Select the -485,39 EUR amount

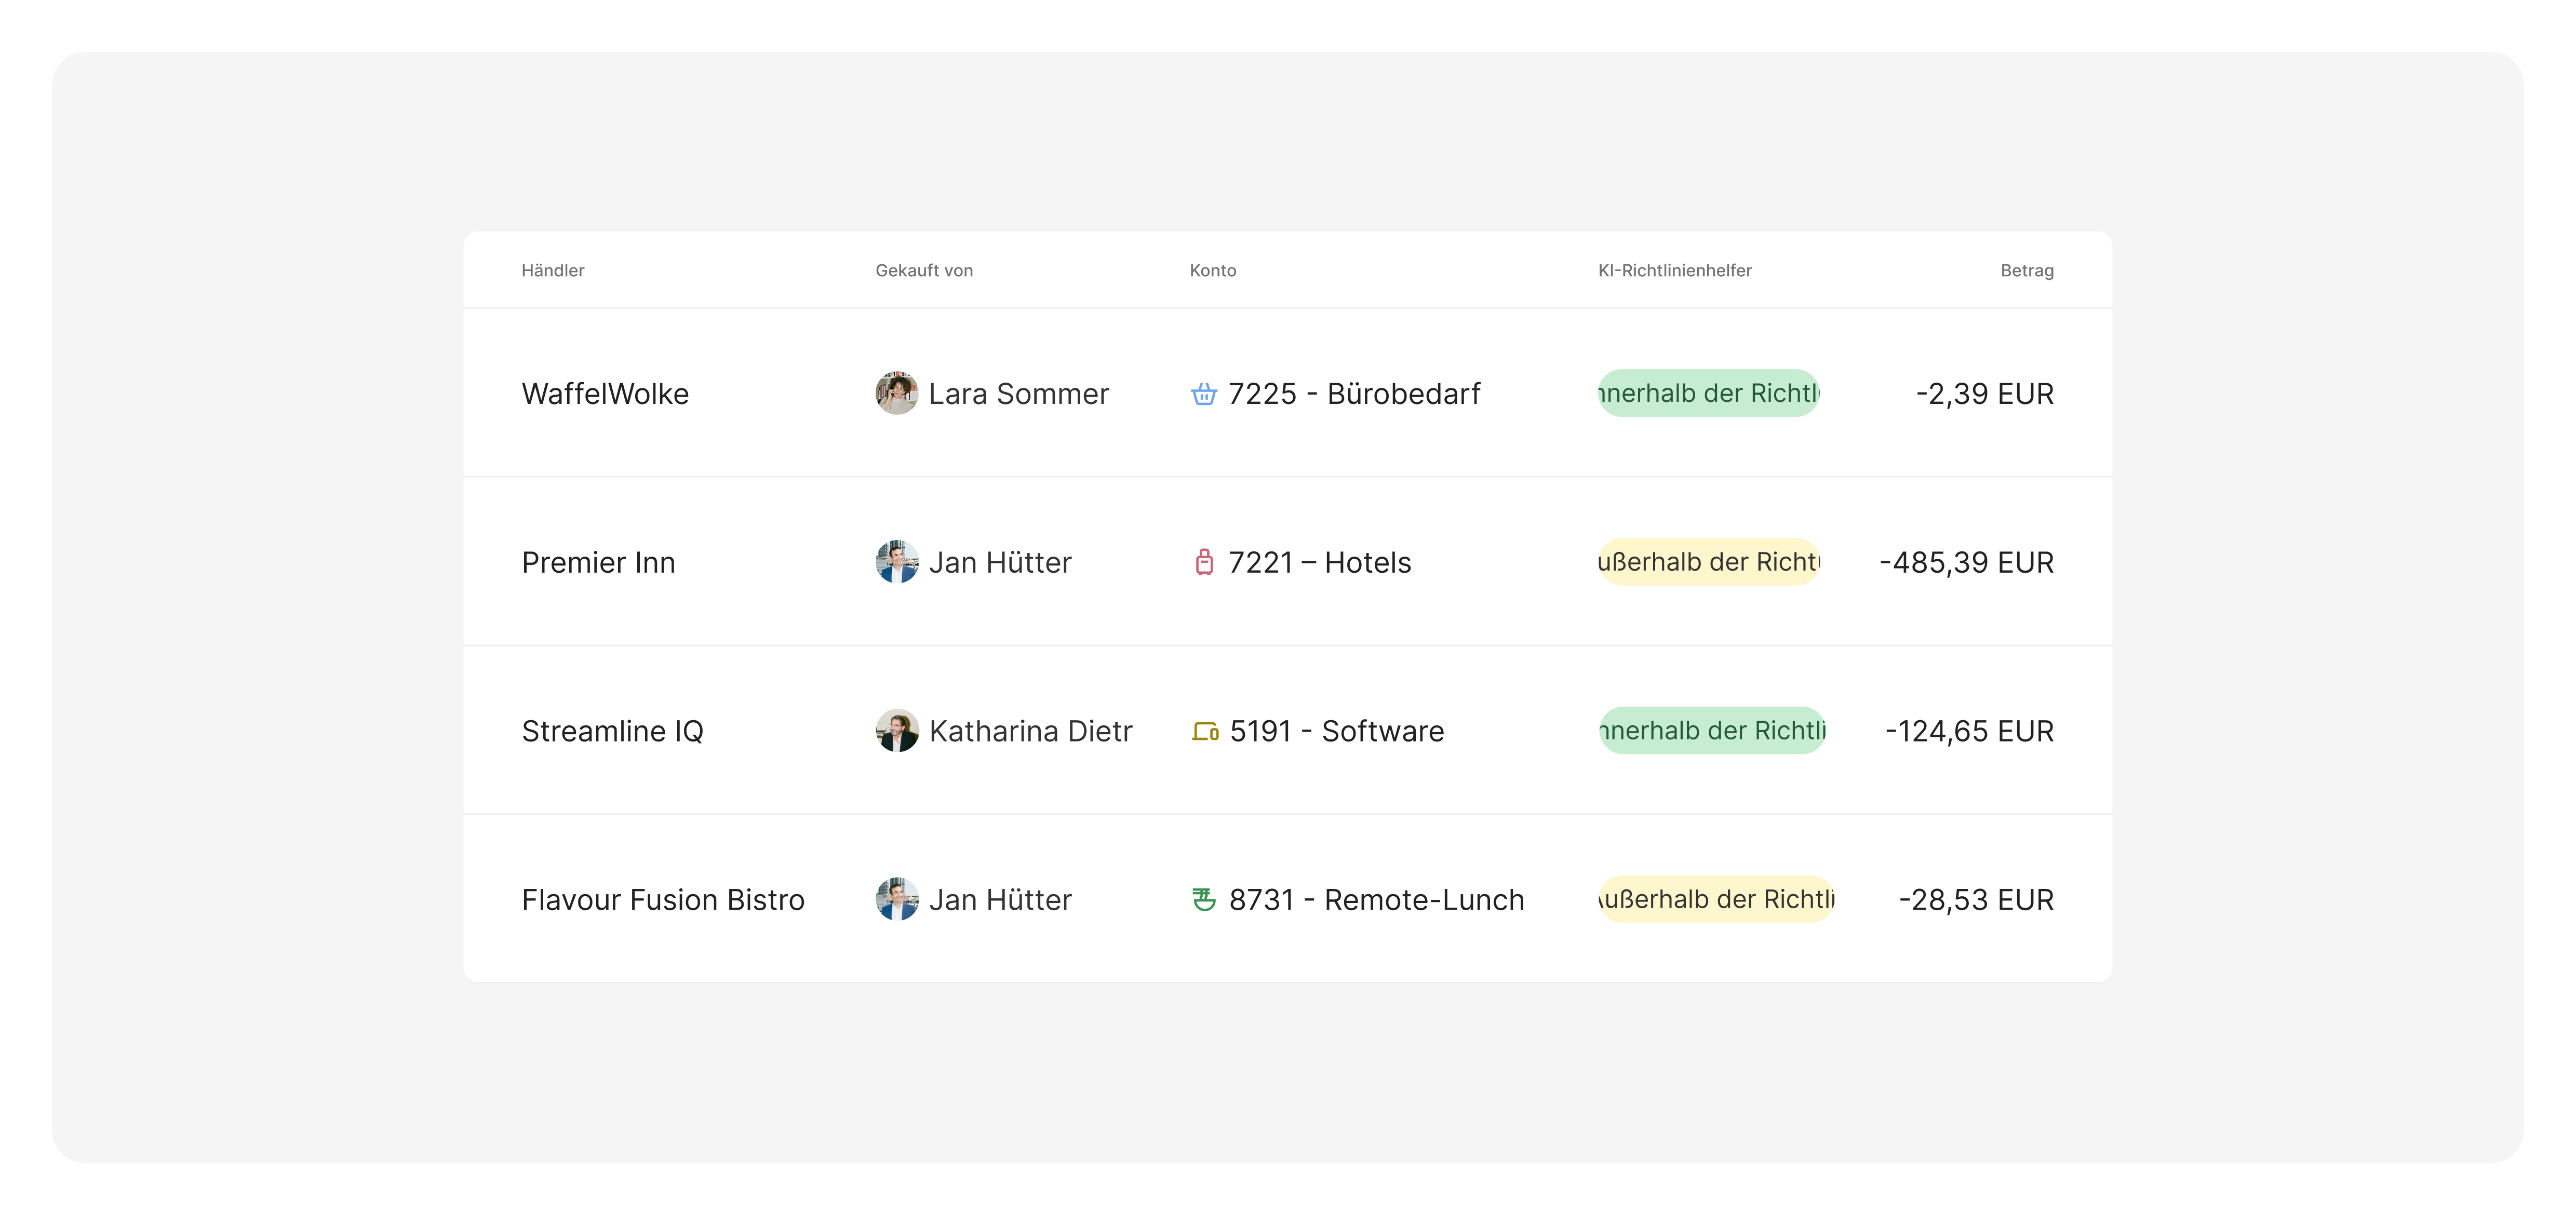click(x=1966, y=562)
